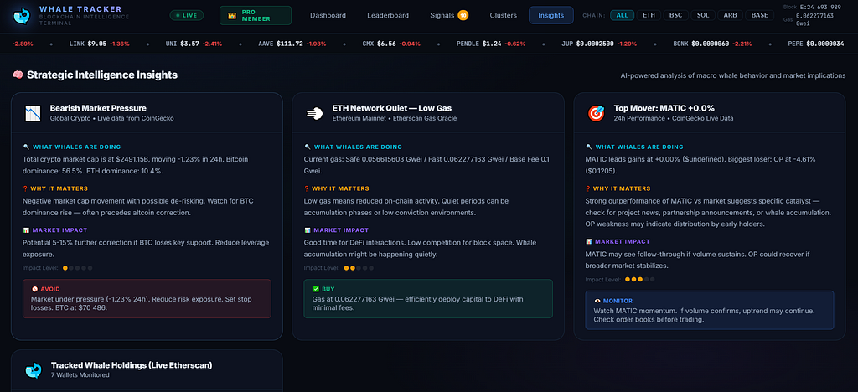Click the LINK $9.05 ticker entry

[x=100, y=44]
